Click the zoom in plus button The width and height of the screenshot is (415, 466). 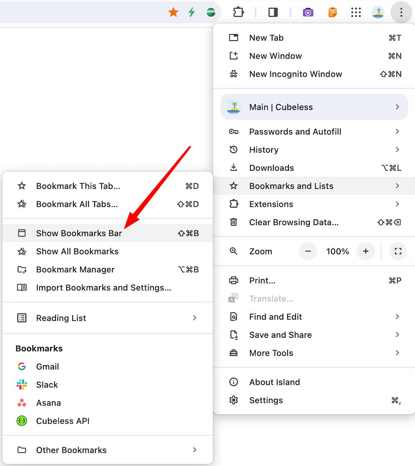coord(366,252)
